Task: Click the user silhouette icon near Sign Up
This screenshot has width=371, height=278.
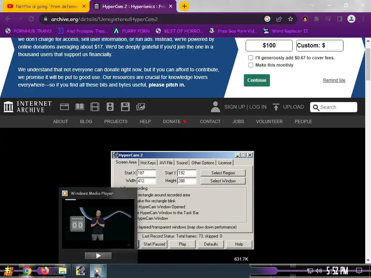Action: pos(215,107)
